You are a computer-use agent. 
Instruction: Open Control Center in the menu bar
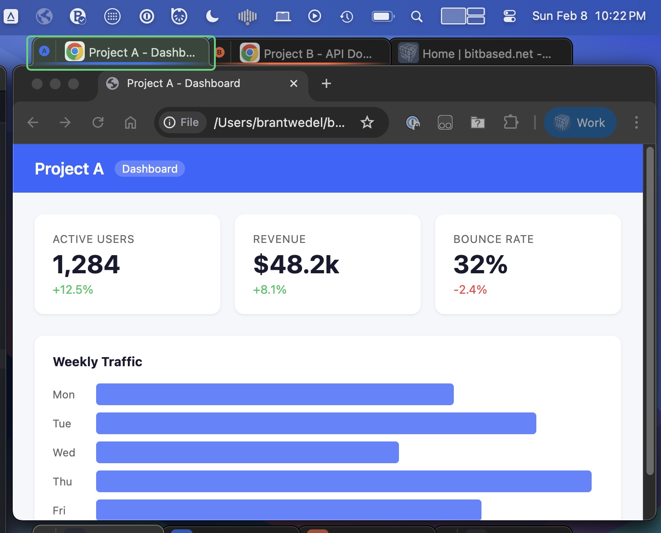[x=510, y=16]
